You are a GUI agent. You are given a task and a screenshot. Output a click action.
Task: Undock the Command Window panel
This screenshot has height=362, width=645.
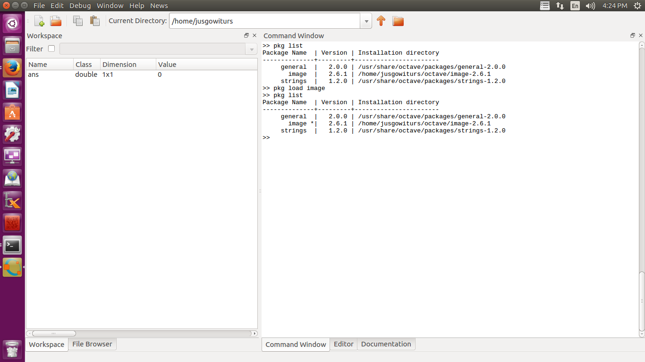pyautogui.click(x=633, y=35)
